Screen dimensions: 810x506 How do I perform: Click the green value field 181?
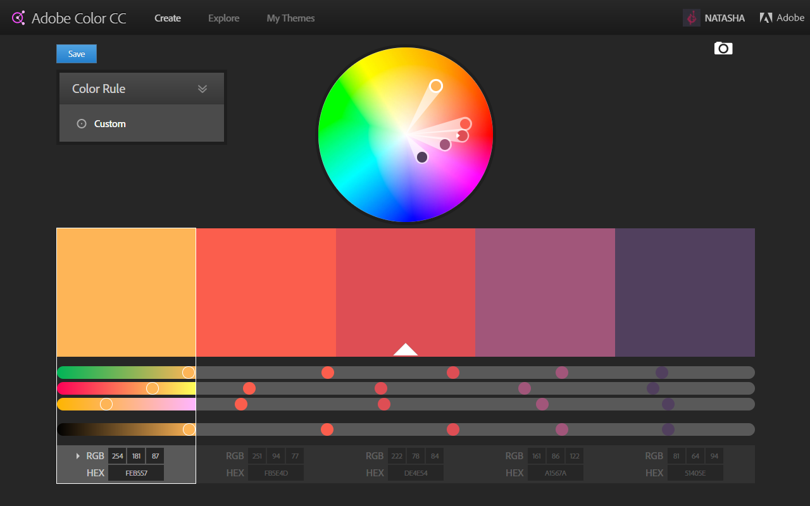[136, 456]
